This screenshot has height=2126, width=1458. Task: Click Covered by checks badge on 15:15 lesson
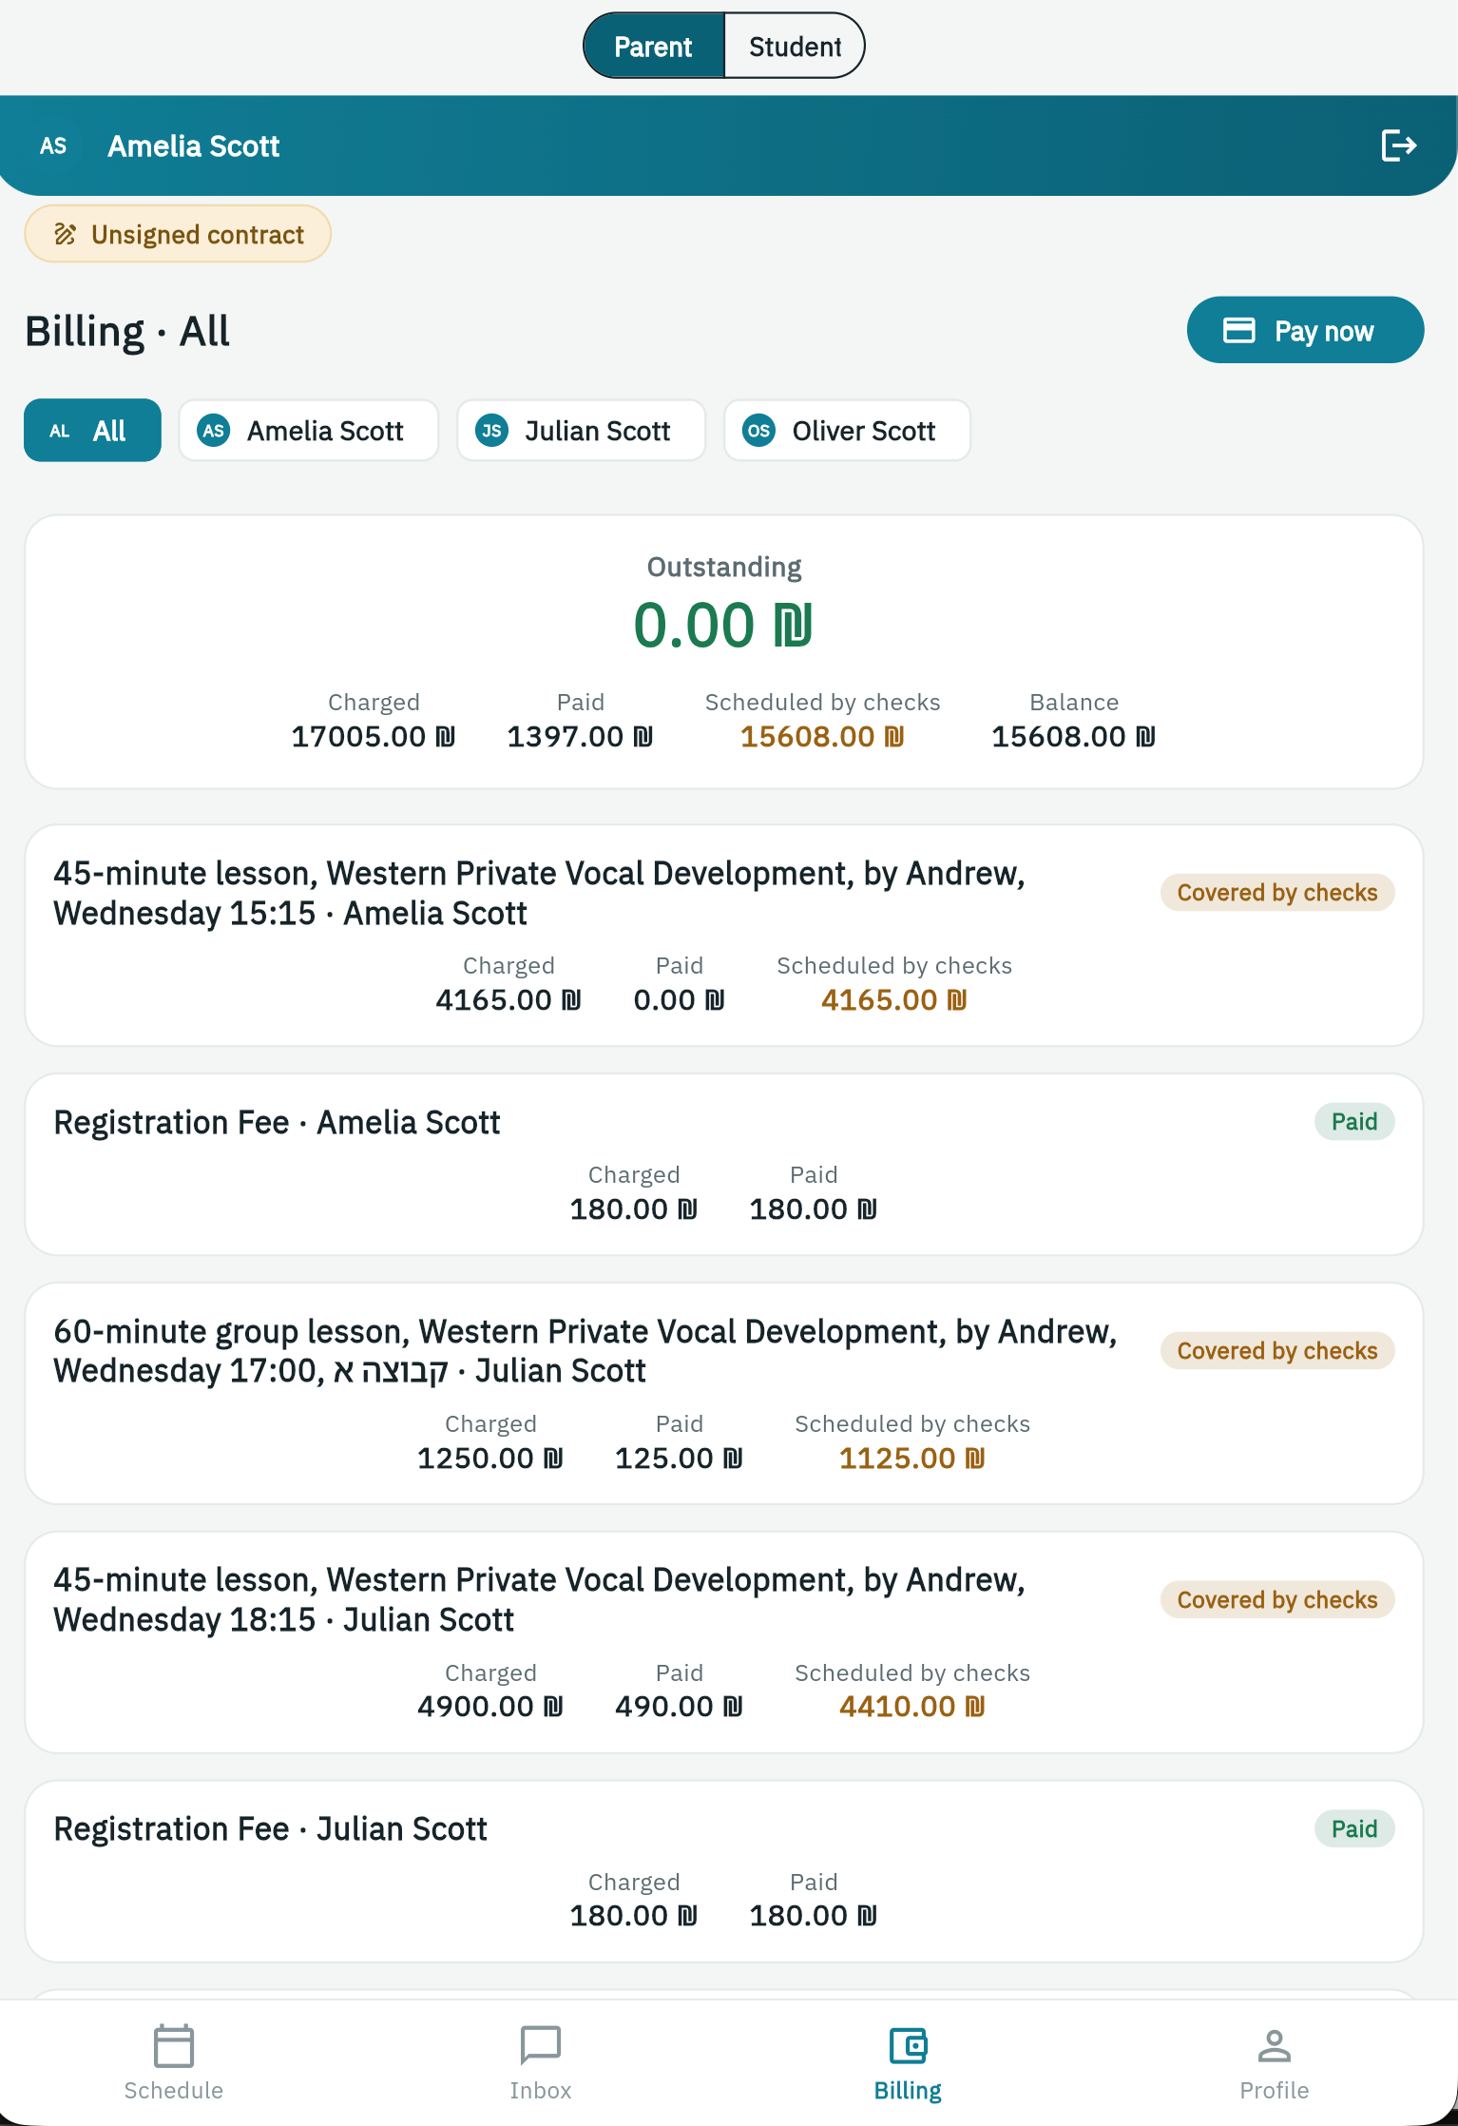tap(1277, 893)
